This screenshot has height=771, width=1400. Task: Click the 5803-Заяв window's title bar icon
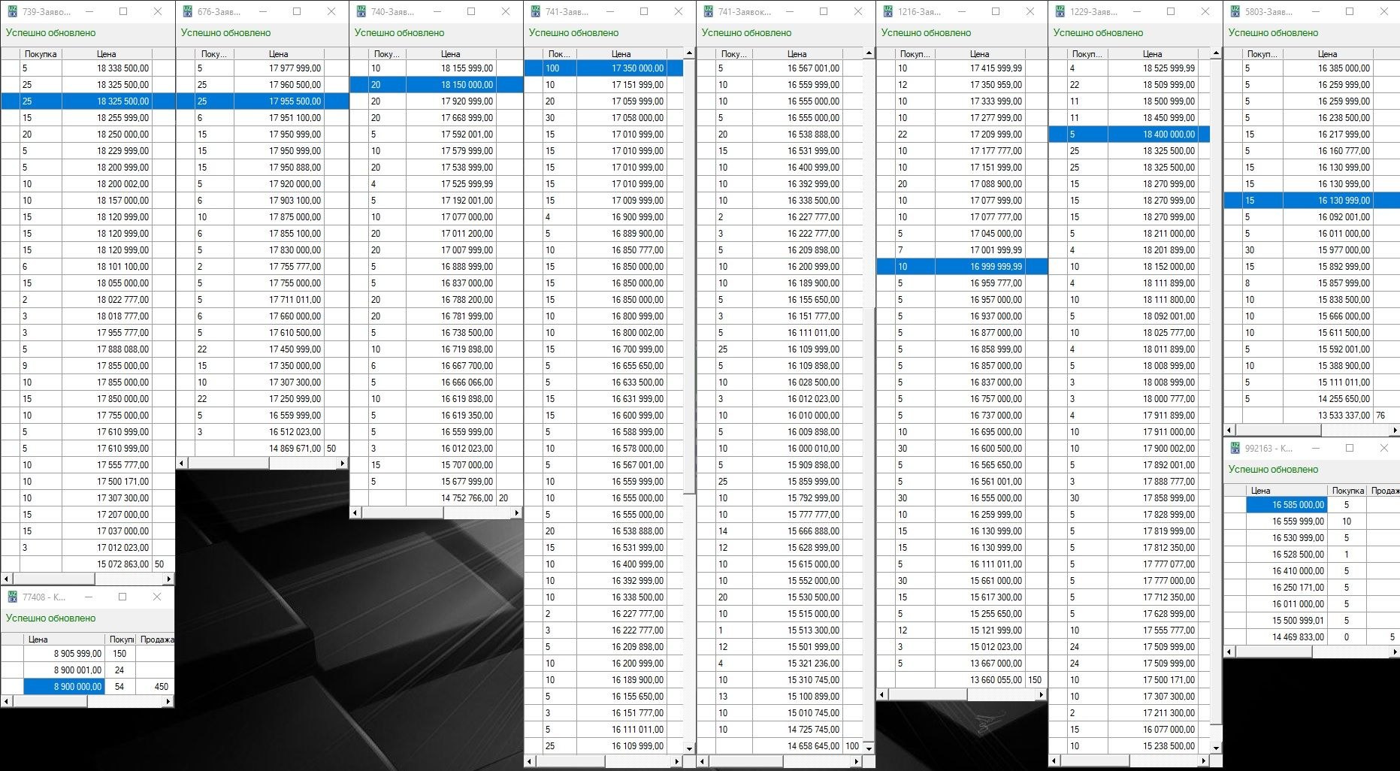point(1235,11)
